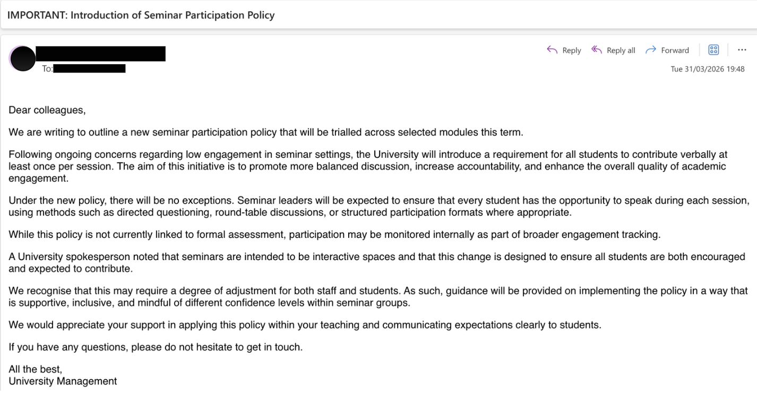The image size is (757, 393).
Task: Click the redacted sender name
Action: pos(100,54)
